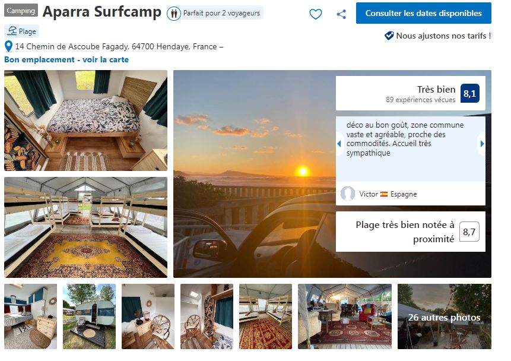Click the share icon
Screen dimensions: 511x361
click(341, 14)
